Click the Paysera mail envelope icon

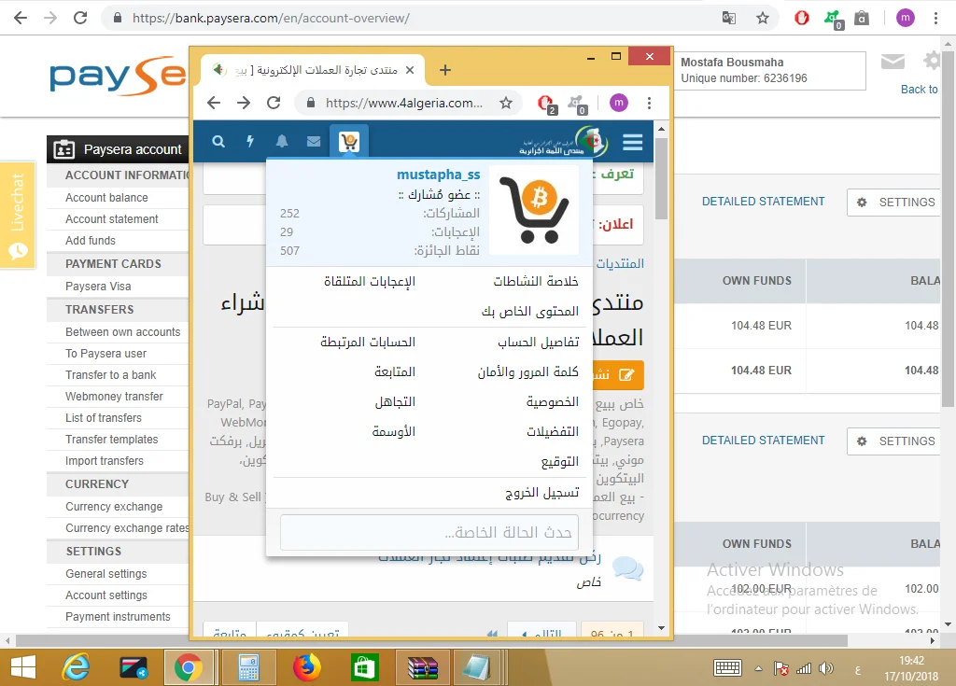[x=893, y=62]
